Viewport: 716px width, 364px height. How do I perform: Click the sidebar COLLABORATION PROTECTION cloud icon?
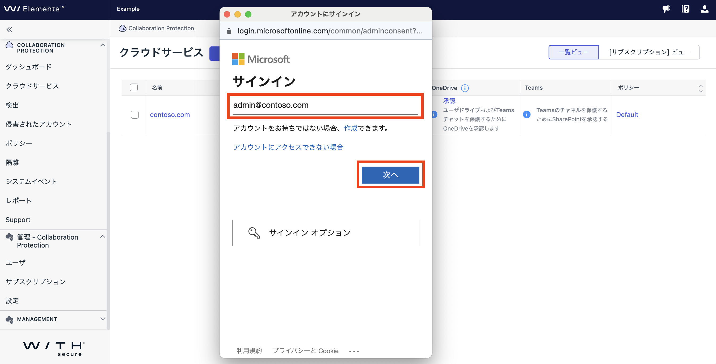(x=10, y=45)
